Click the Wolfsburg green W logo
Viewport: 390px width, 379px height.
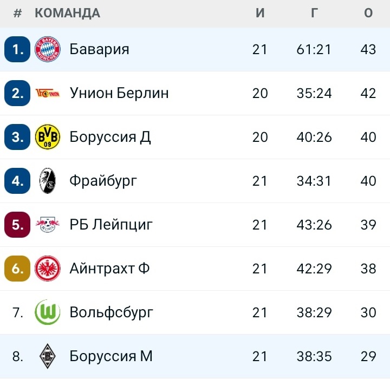48,312
